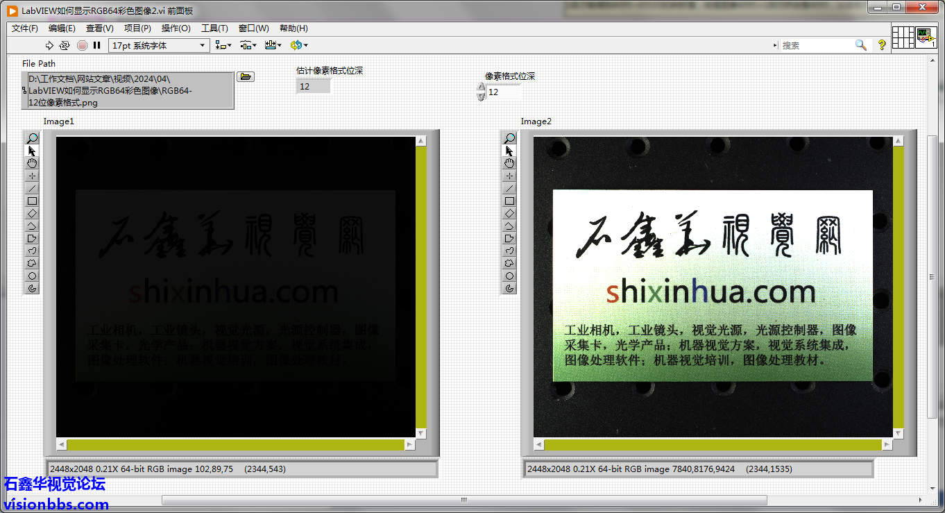The image size is (945, 513).
Task: Click the search magnifier icon
Action: coord(861,45)
